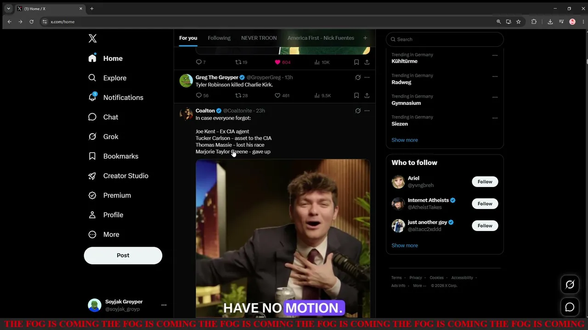Open more options on Coalton's post

[367, 110]
